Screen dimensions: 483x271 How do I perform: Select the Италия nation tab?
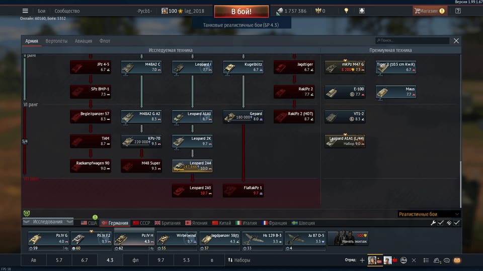tap(246, 223)
